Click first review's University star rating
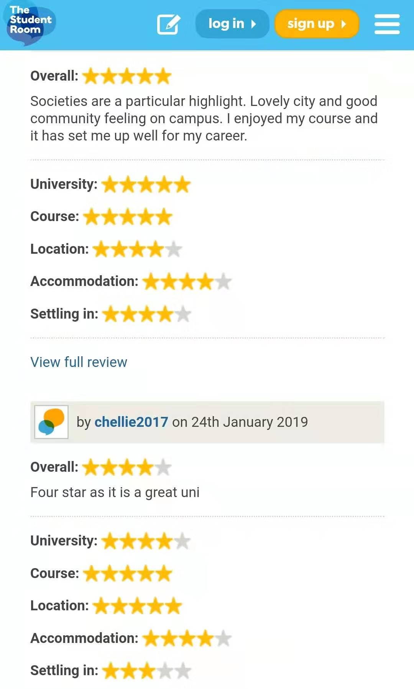 (146, 185)
